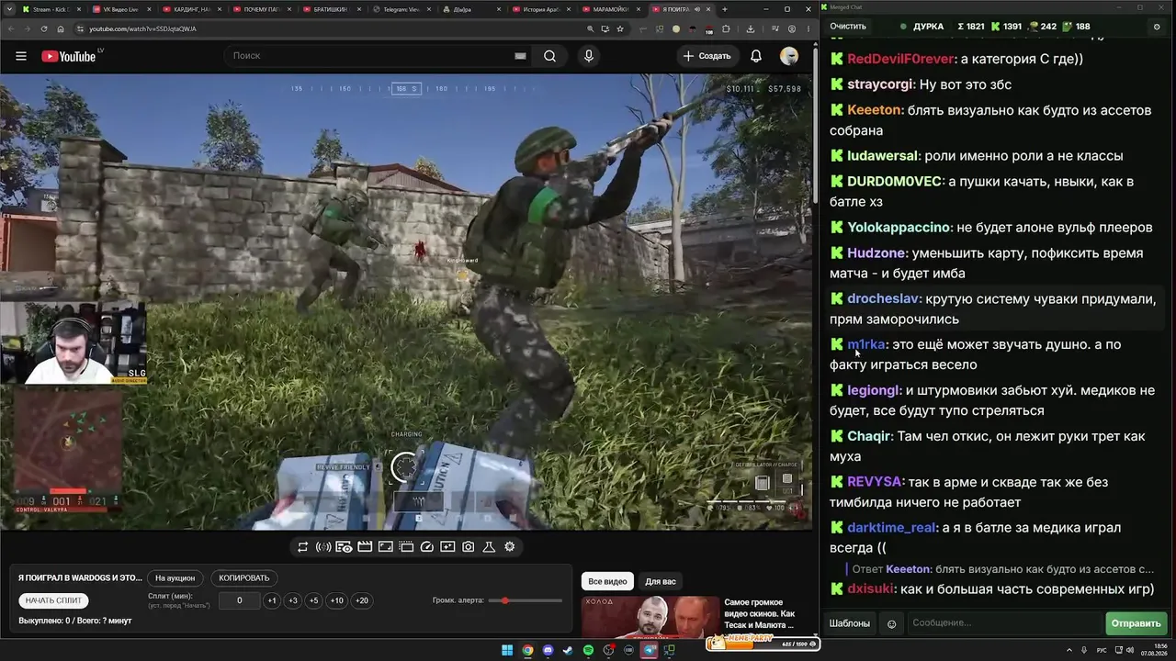
Task: Open the speedometer playback speed icon
Action: [426, 547]
